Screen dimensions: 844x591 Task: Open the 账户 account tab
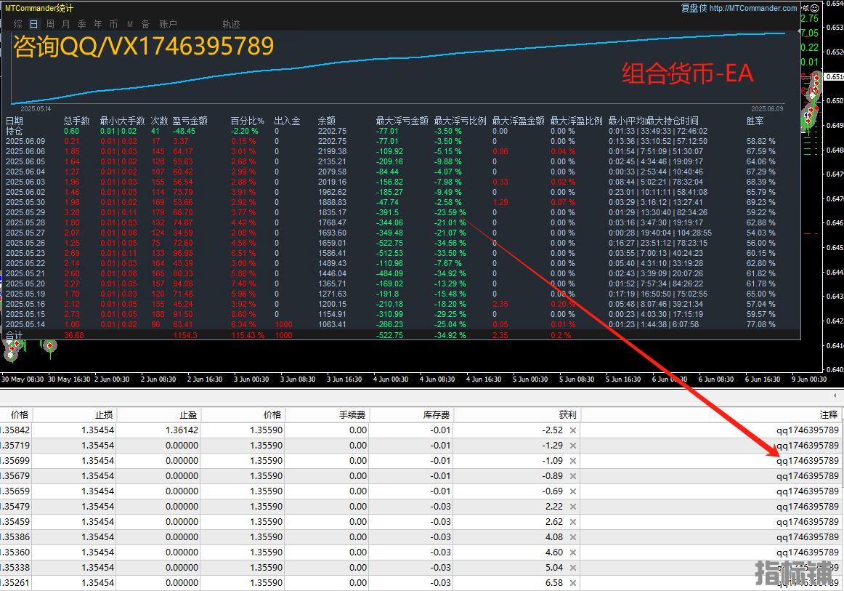click(x=168, y=24)
